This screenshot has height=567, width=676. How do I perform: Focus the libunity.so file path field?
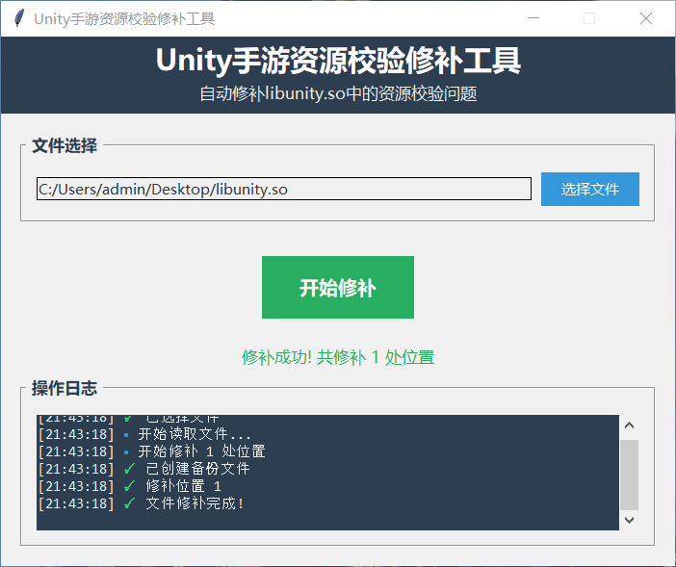click(284, 189)
